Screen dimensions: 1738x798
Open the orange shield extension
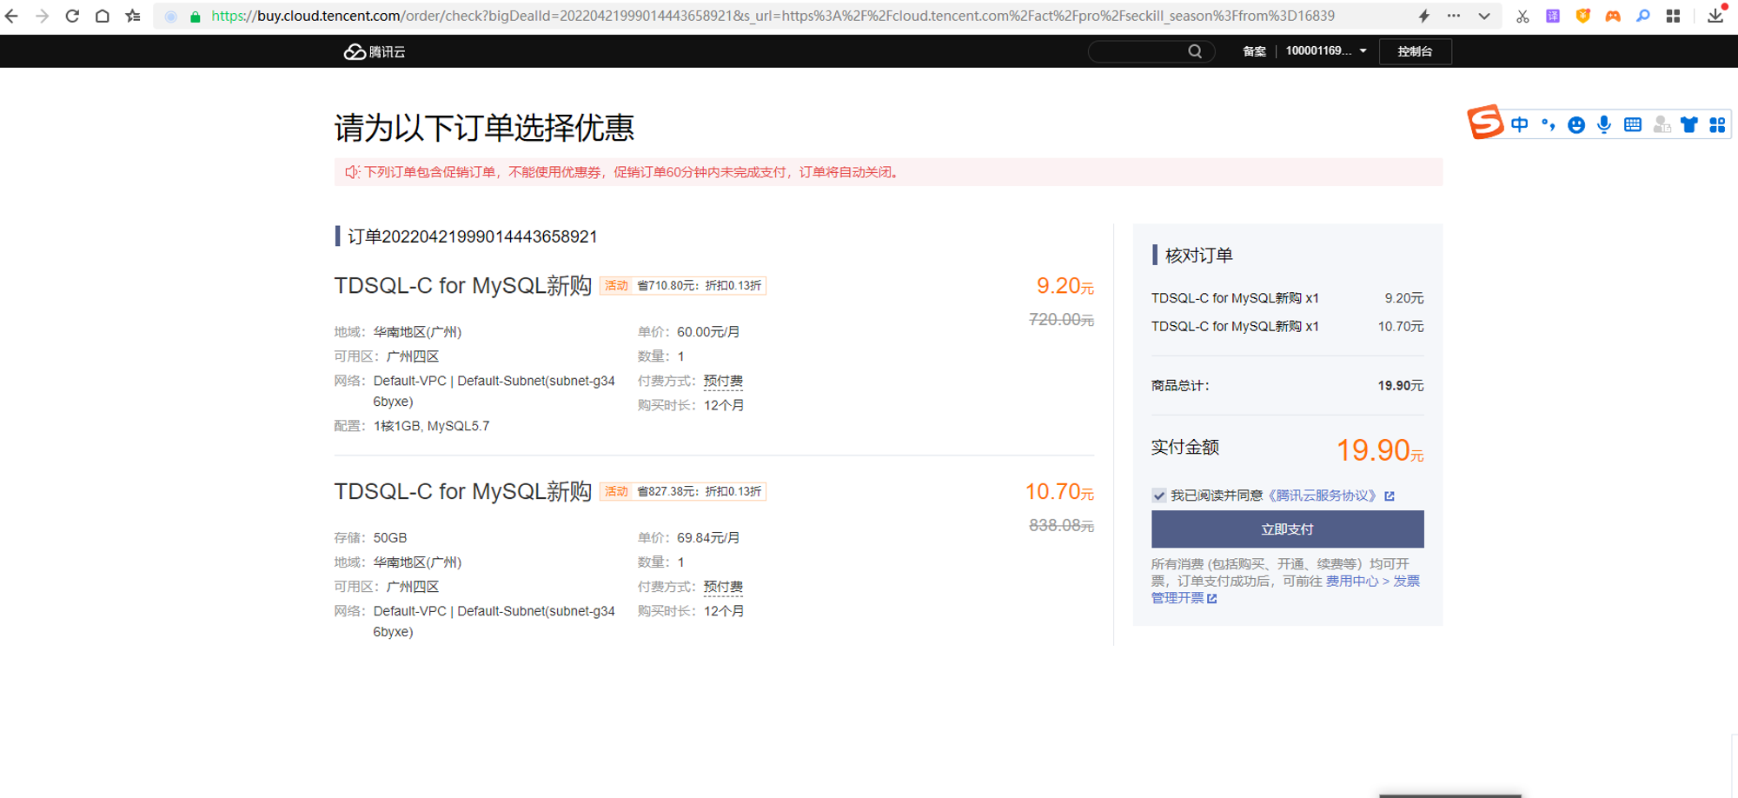coord(1583,16)
